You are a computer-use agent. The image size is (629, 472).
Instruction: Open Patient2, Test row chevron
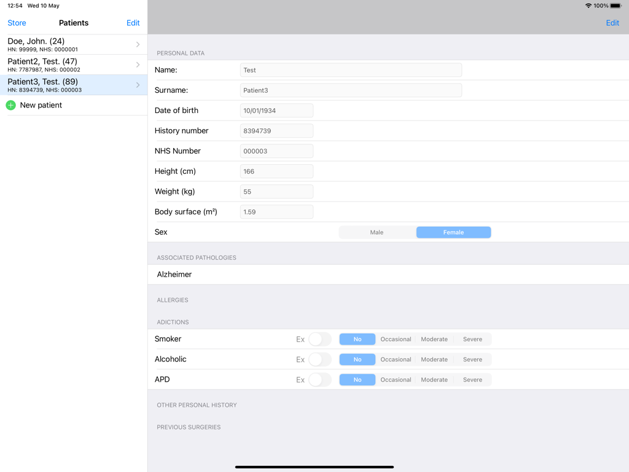138,65
